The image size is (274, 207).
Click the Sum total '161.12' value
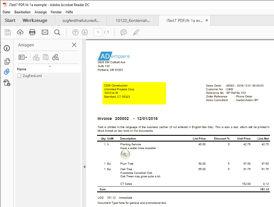click(264, 189)
